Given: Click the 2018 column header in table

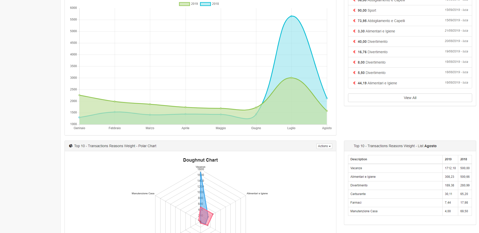Looking at the screenshot, I should coord(465,159).
